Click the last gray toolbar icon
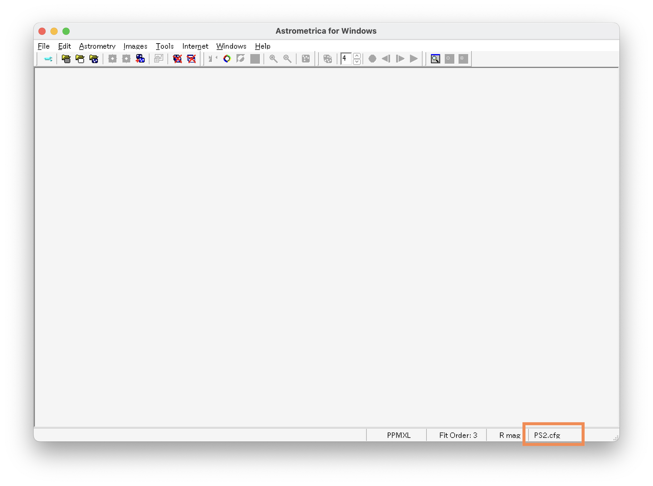The image size is (653, 486). coord(463,59)
